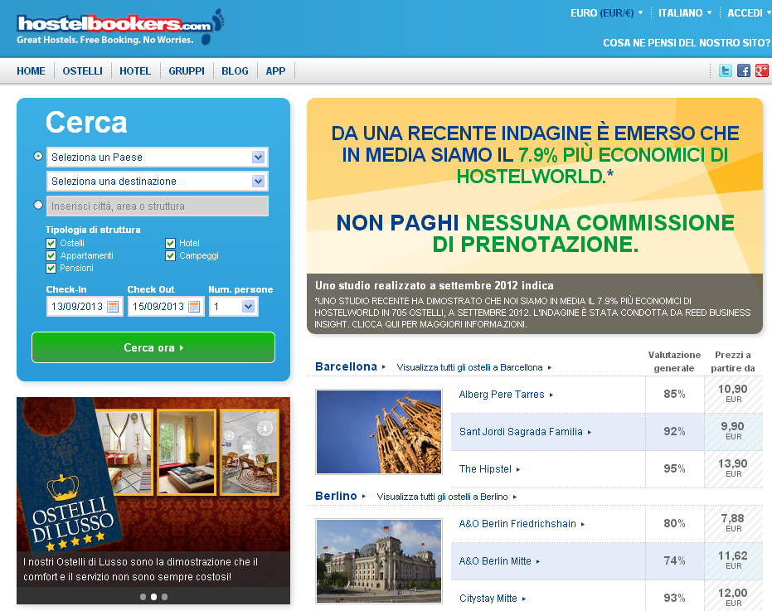Open Citystay Mitte hostel link
The width and height of the screenshot is (772, 611).
point(493,599)
